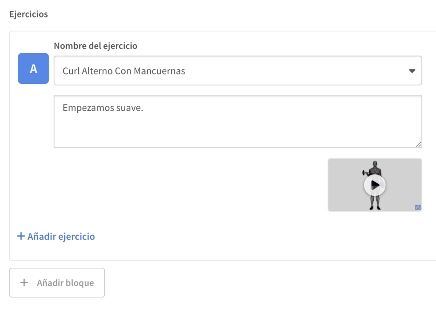Click the empty area below the notes text

238,133
